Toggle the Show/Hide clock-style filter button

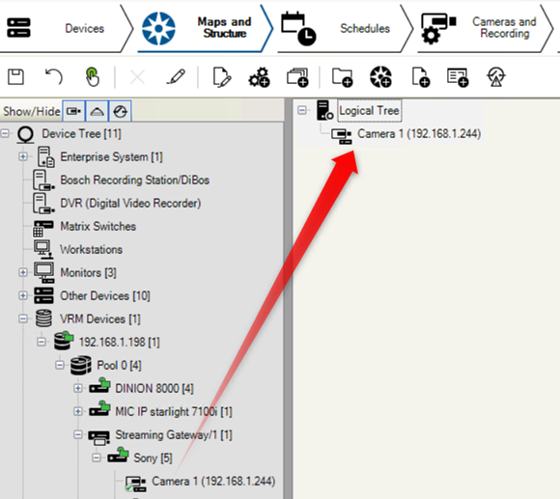point(121,111)
